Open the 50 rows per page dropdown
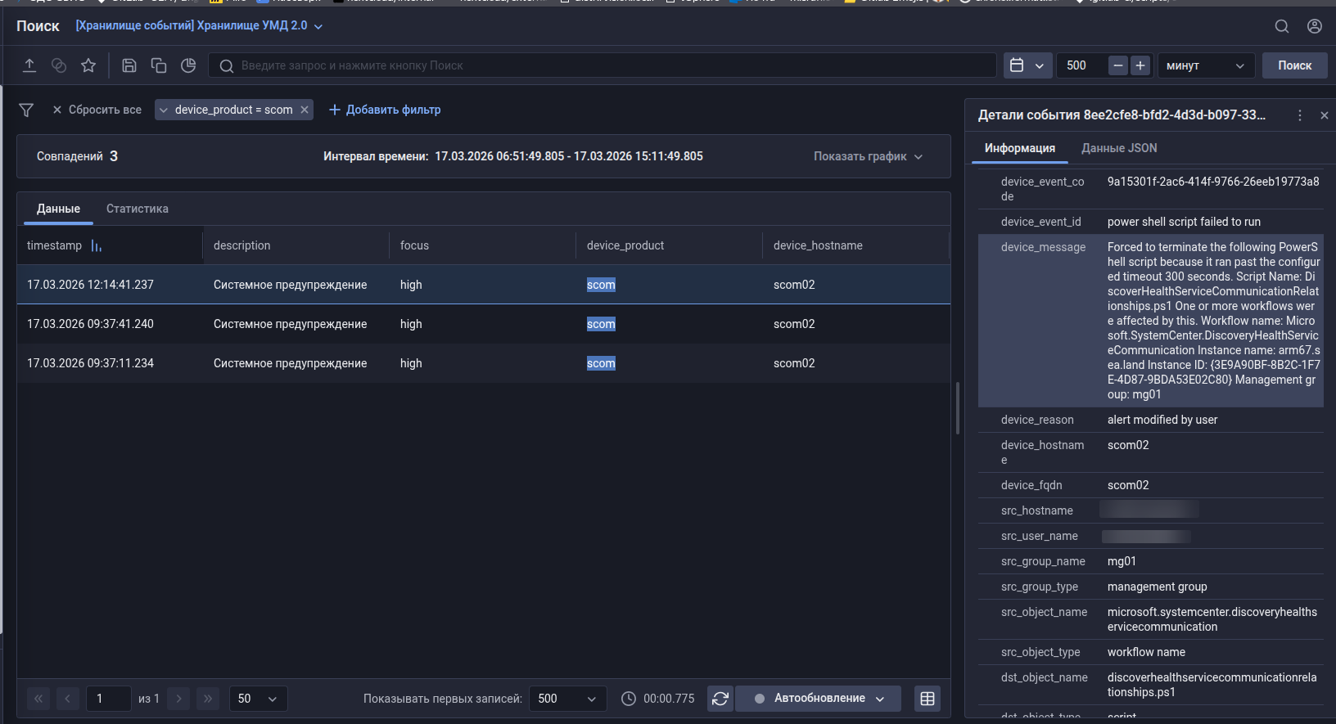 coord(258,699)
